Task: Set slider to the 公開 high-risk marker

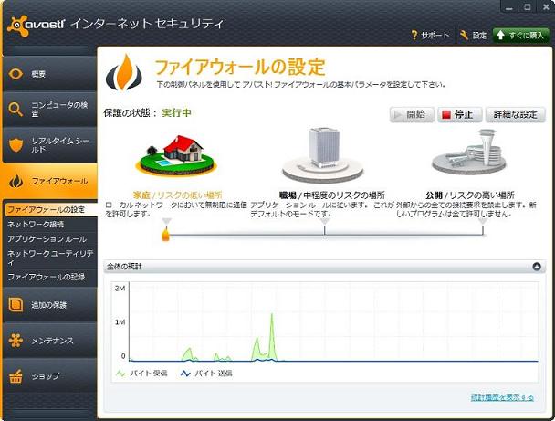Action: pyautogui.click(x=483, y=226)
